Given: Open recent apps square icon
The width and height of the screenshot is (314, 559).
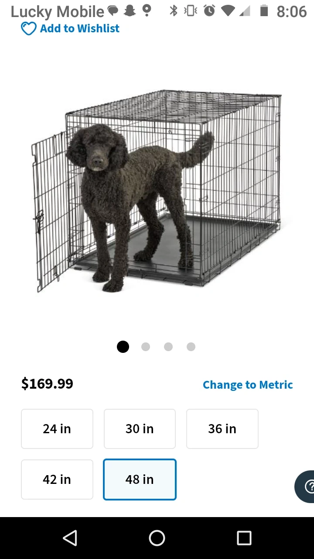Looking at the screenshot, I should (244, 538).
